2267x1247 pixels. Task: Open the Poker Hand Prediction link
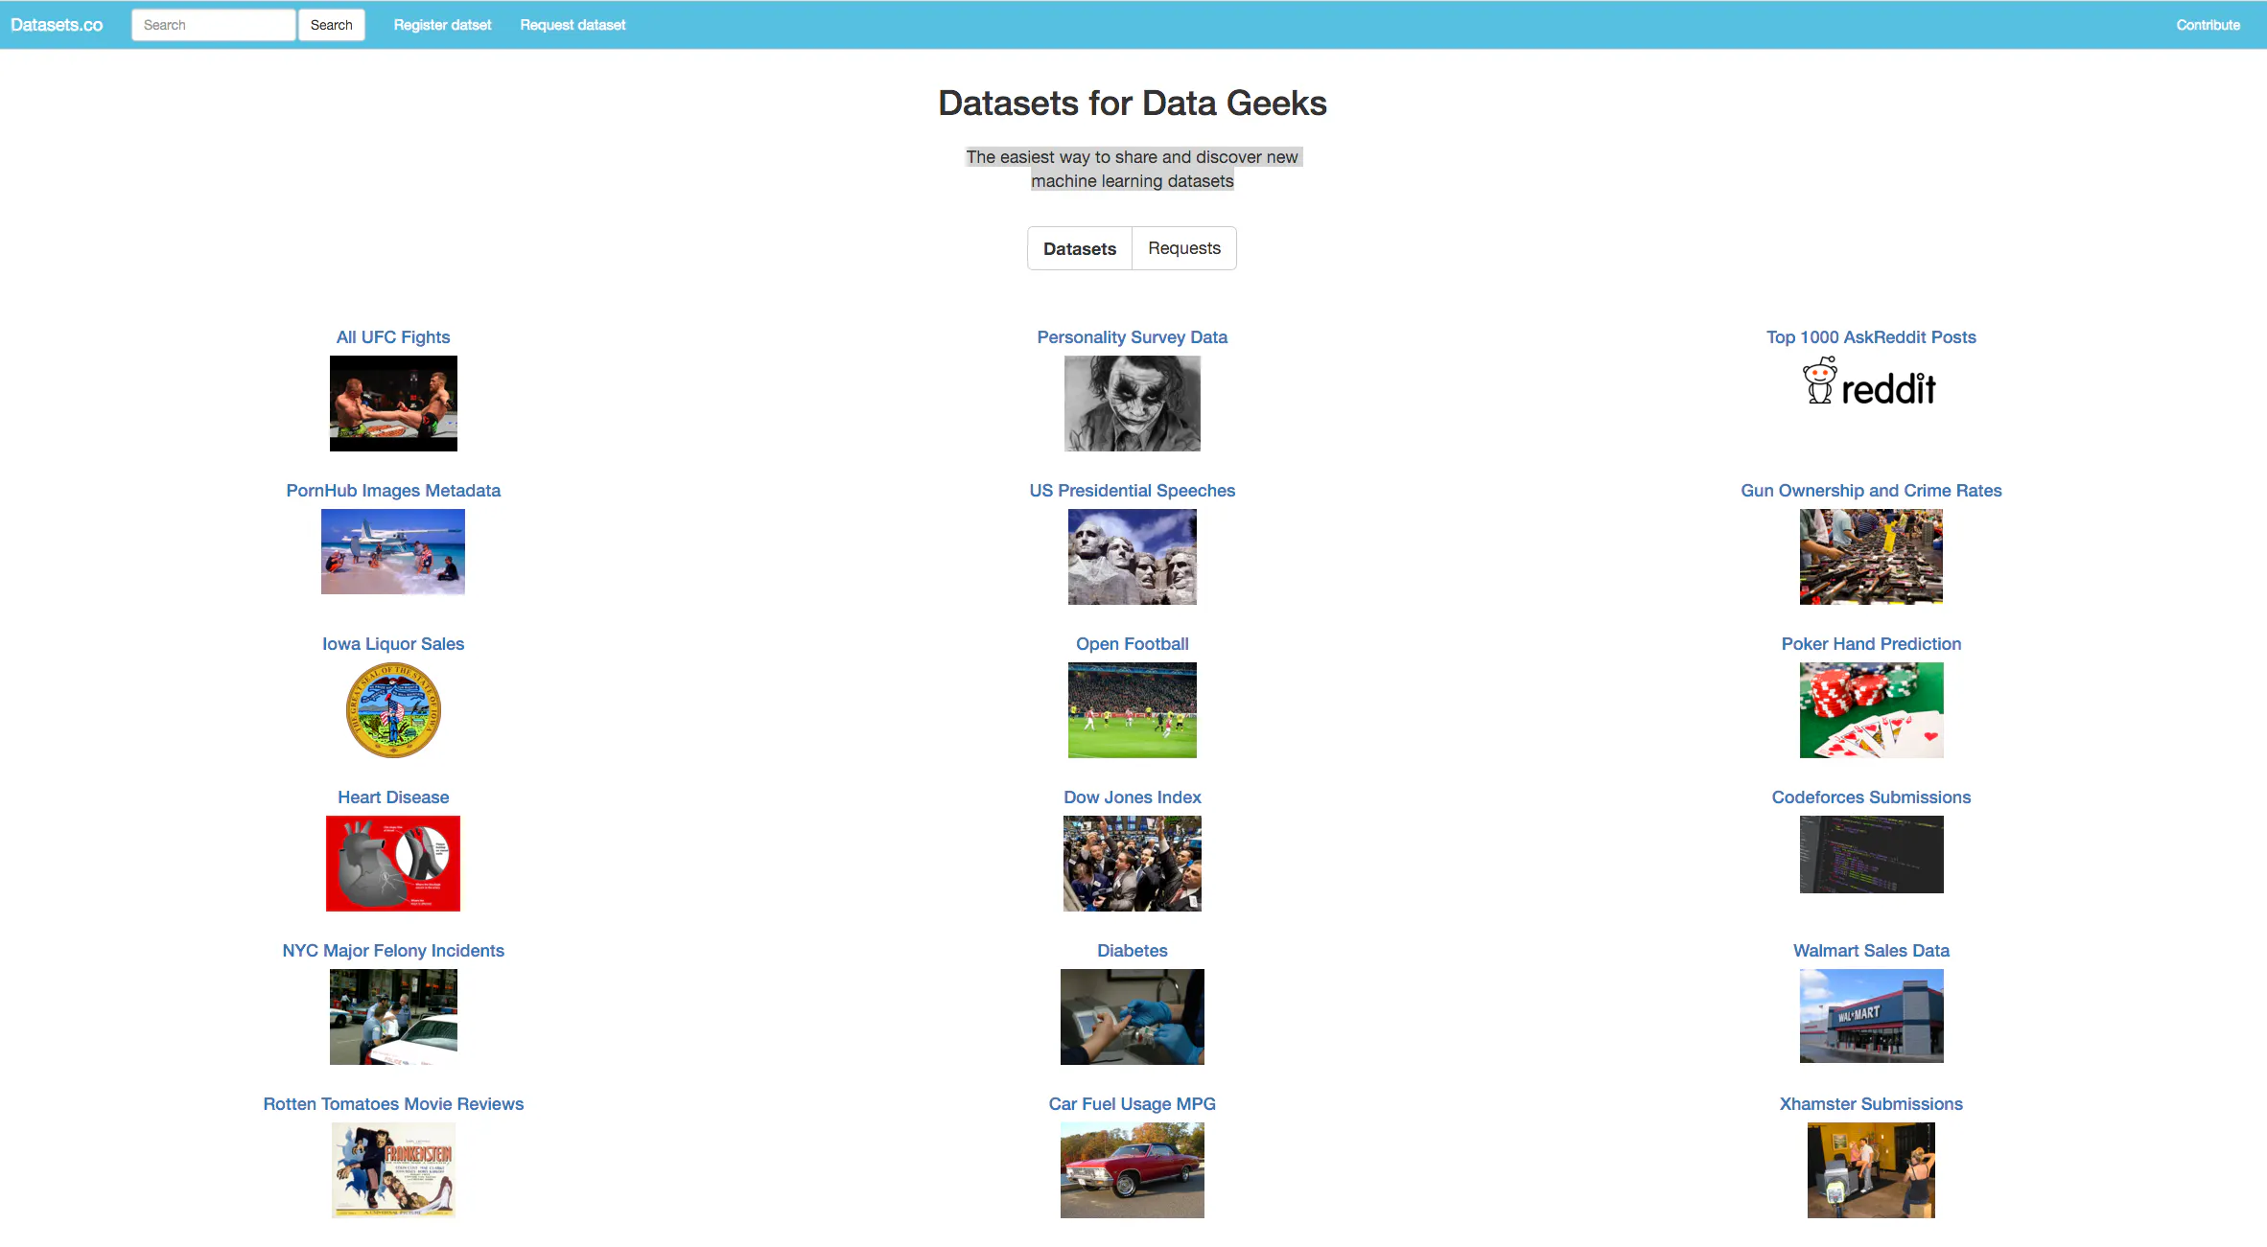pos(1871,644)
